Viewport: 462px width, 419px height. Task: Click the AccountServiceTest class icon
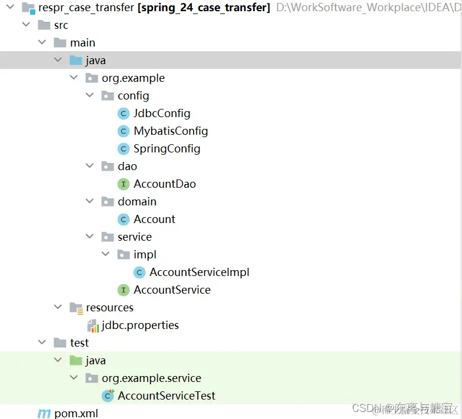pyautogui.click(x=108, y=395)
